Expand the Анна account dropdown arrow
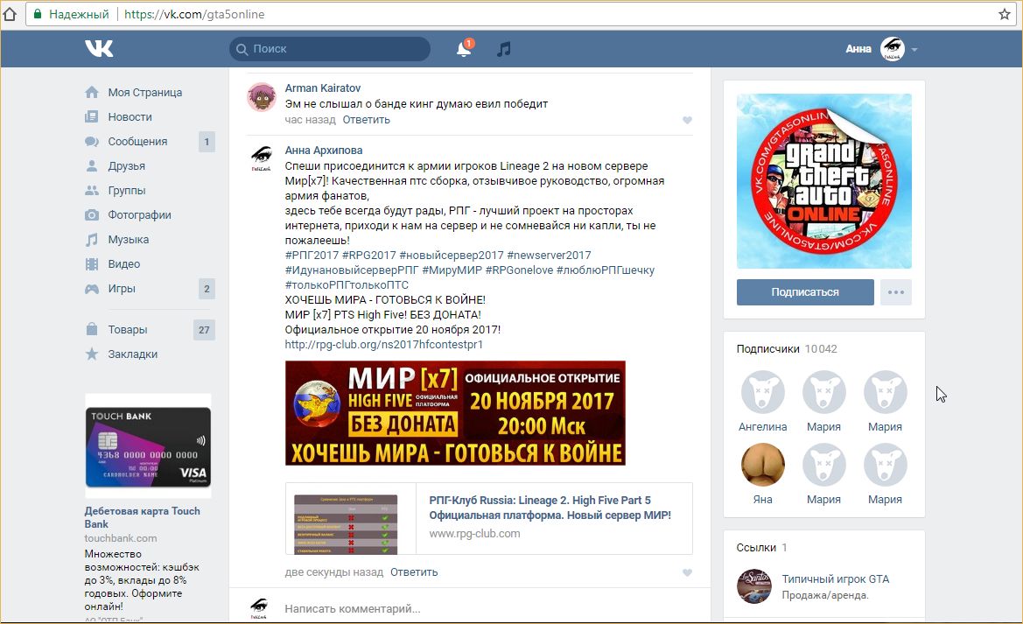Image resolution: width=1023 pixels, height=624 pixels. [x=914, y=50]
